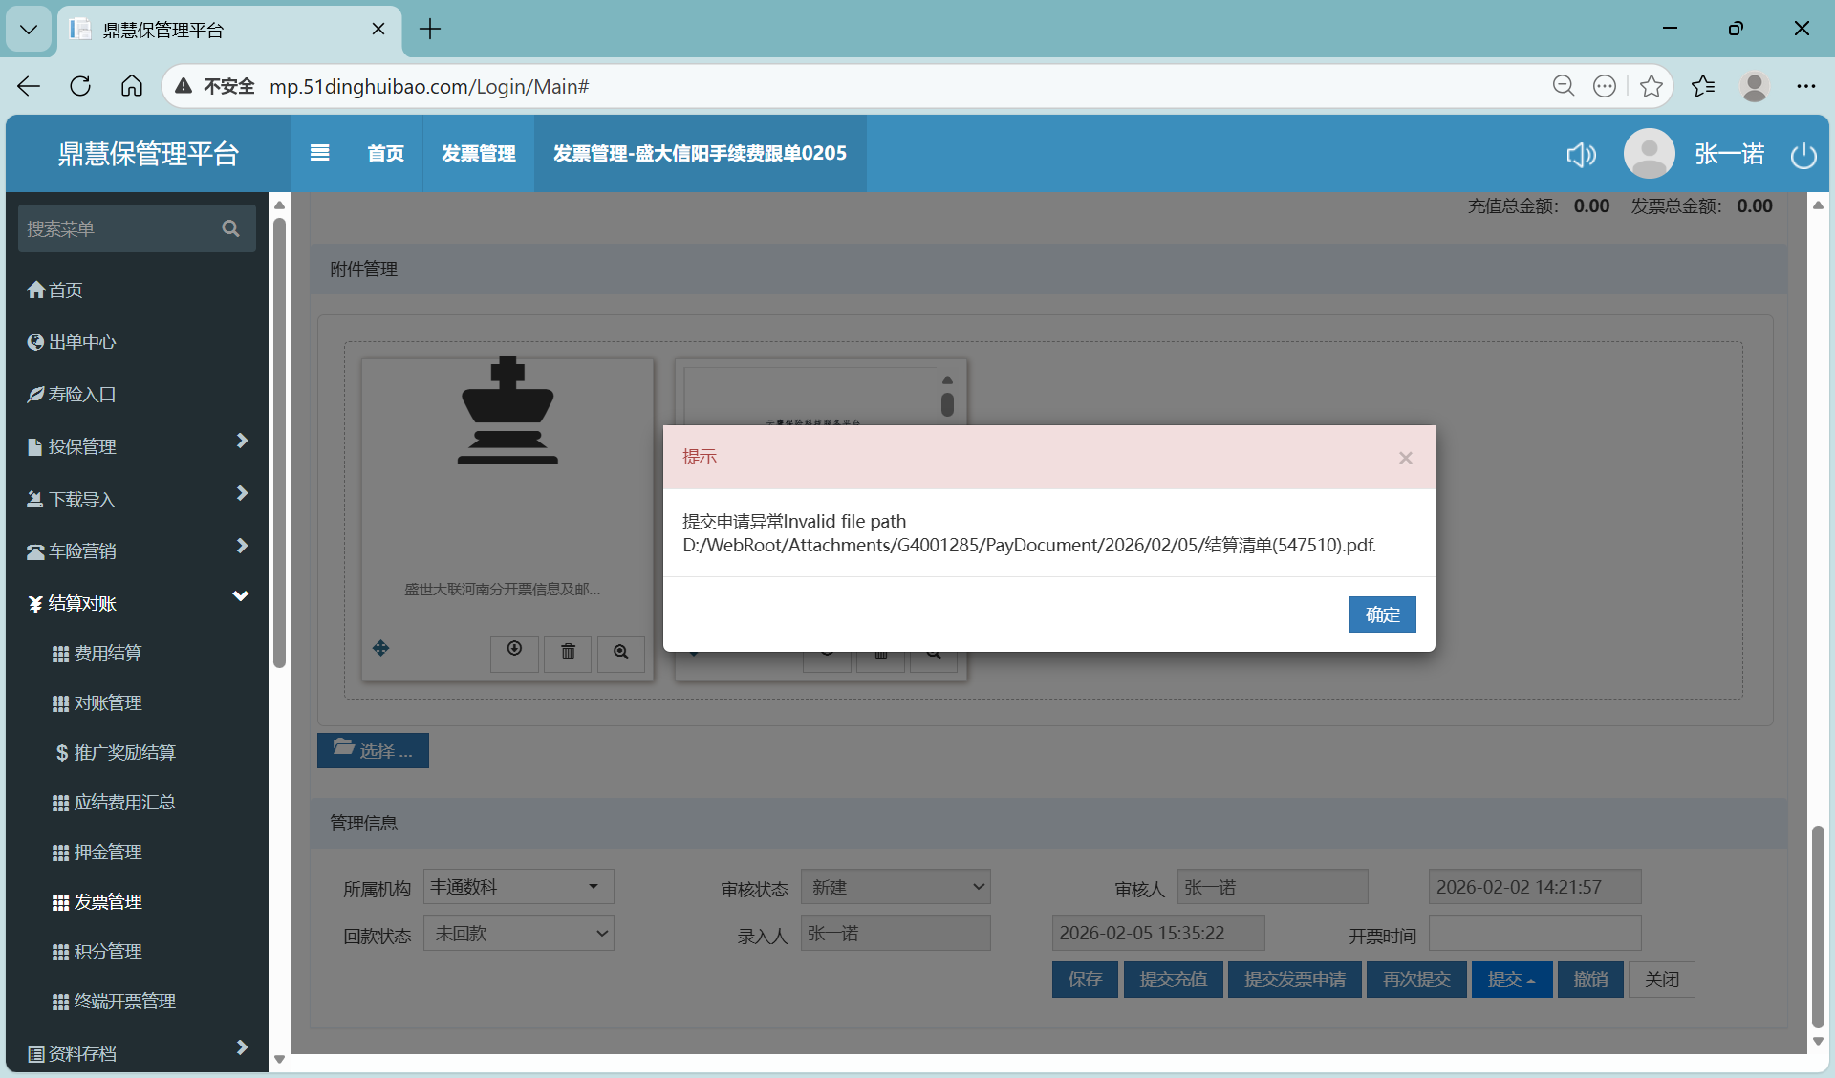Click the speaker notification icon in header
This screenshot has width=1835, height=1078.
click(1581, 155)
